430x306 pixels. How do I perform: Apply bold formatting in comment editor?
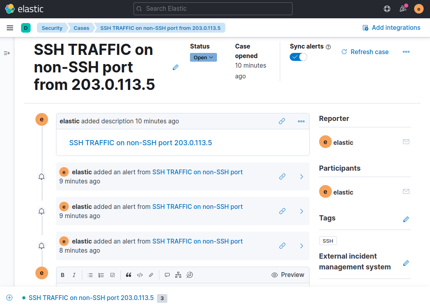coord(62,275)
